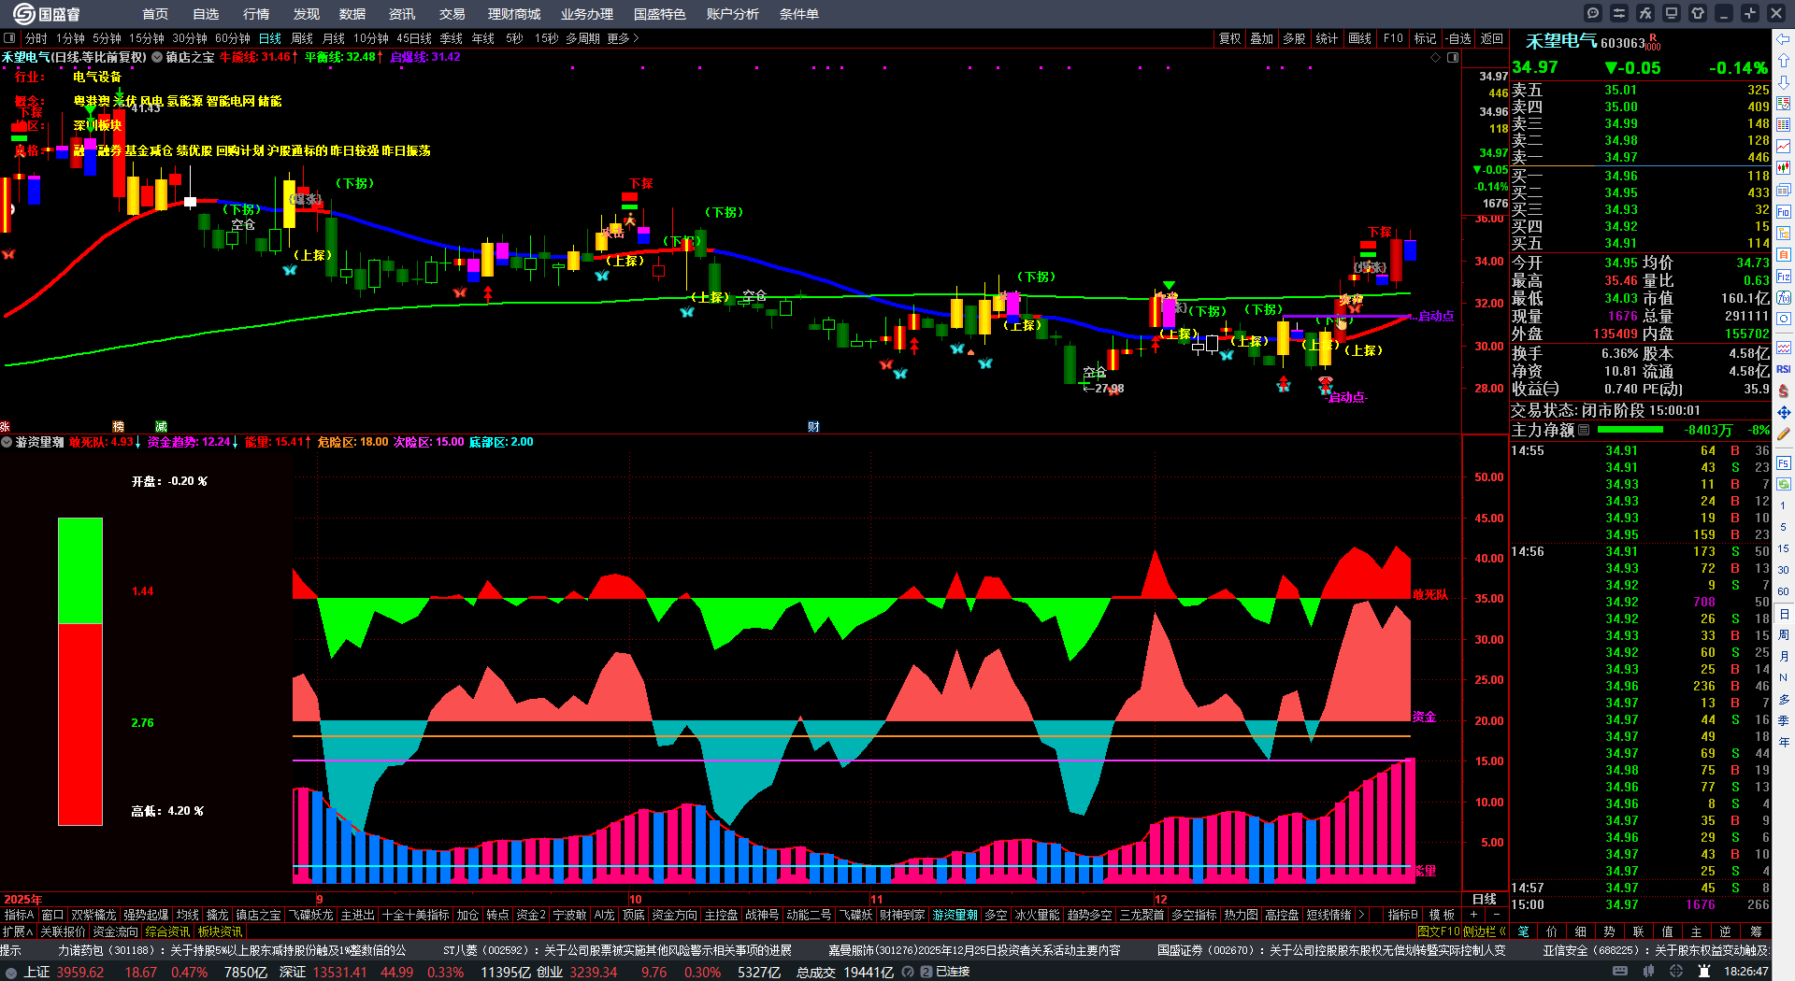
Task: Click the plus zoom button beside 模板
Action: pyautogui.click(x=1474, y=915)
